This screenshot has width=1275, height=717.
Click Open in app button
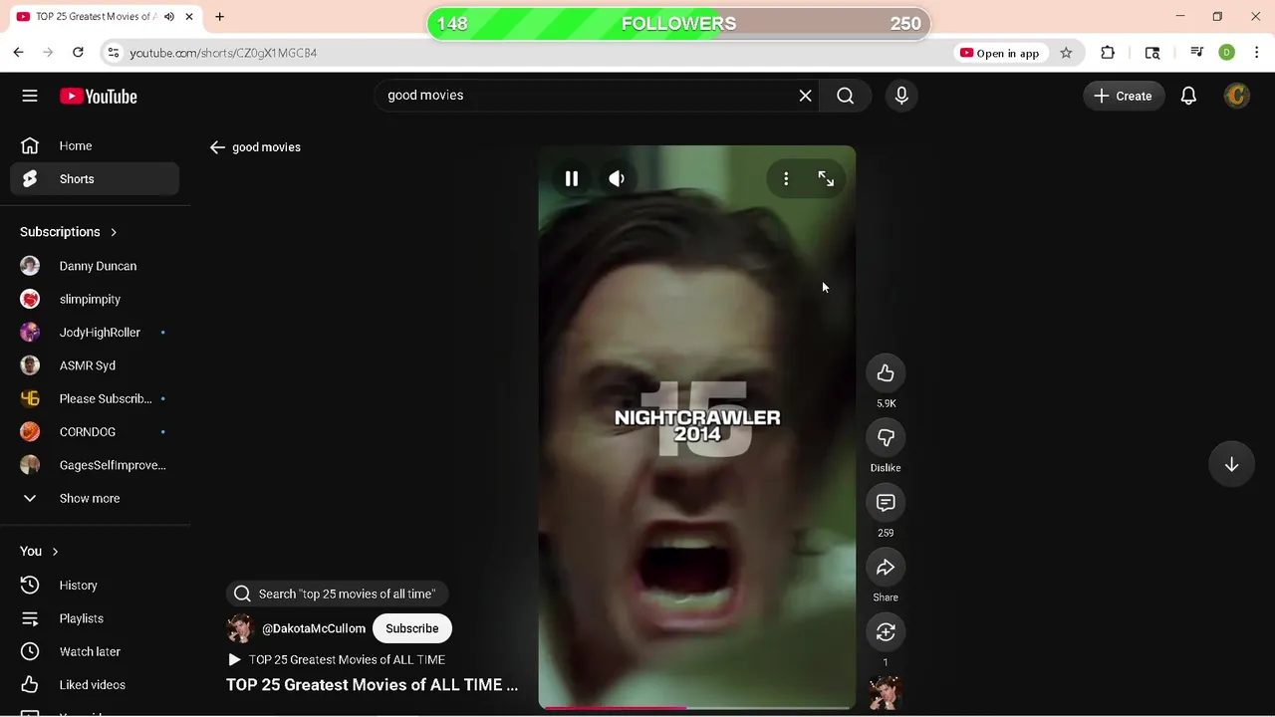click(999, 53)
